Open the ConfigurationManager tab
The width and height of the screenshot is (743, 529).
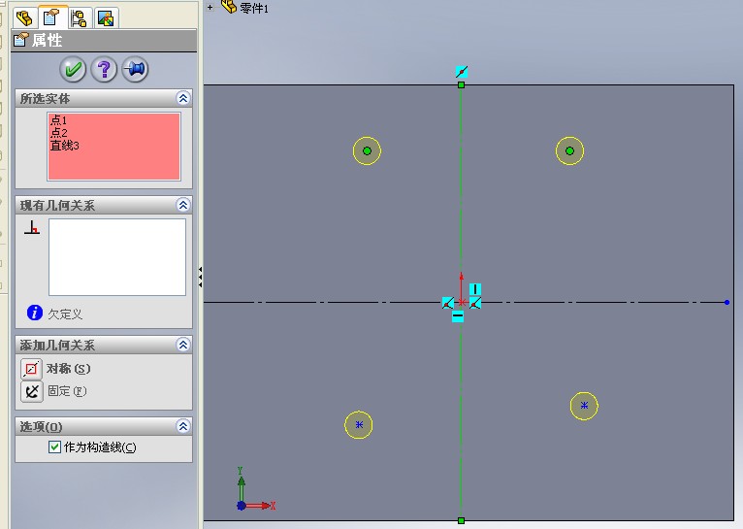click(79, 18)
